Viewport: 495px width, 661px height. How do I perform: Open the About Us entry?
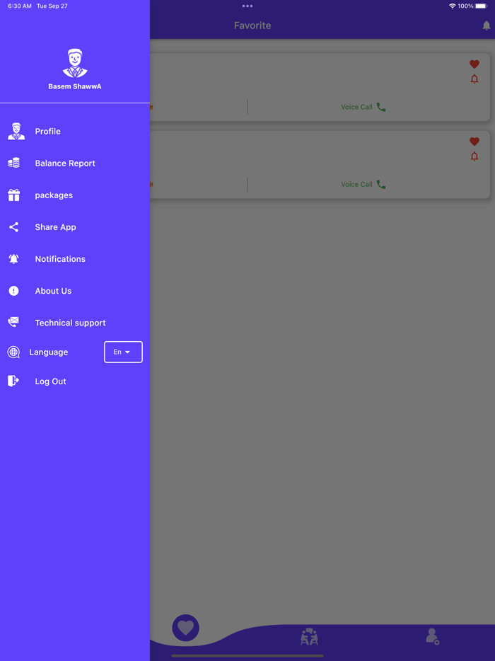click(75, 291)
